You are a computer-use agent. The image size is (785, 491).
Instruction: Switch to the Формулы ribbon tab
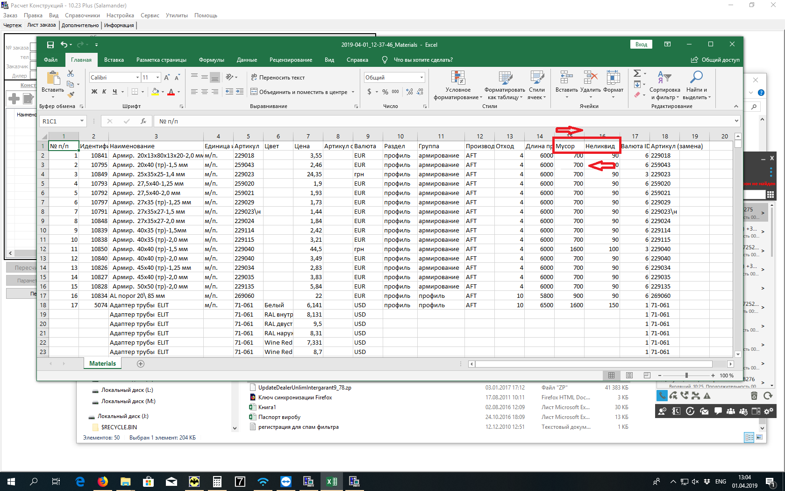[212, 60]
